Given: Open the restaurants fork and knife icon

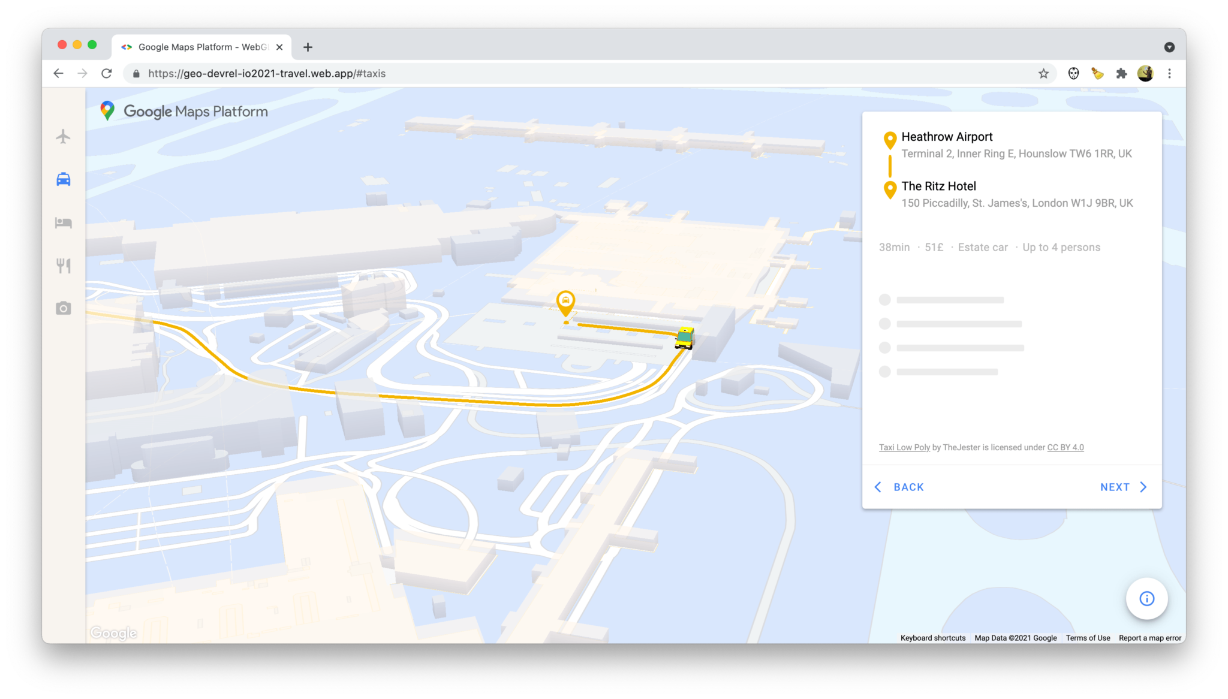Looking at the screenshot, I should (x=63, y=266).
